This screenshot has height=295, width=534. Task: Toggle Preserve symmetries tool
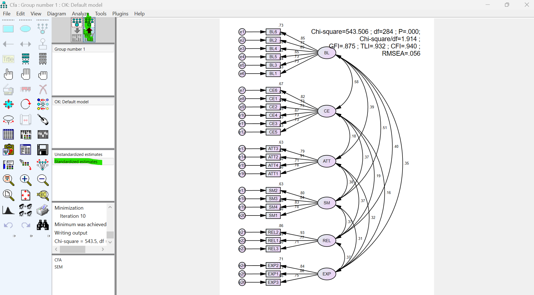pos(43,165)
